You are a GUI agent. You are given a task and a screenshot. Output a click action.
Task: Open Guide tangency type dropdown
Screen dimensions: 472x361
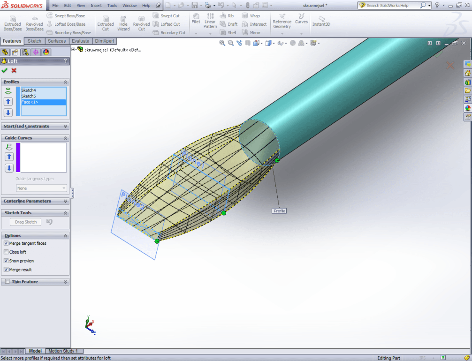[x=41, y=188]
